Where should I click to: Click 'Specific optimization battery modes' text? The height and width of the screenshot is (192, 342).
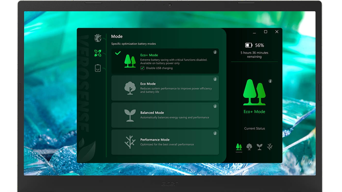[x=134, y=44]
